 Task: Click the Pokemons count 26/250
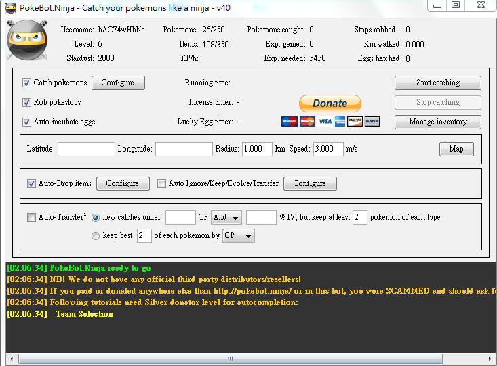point(214,30)
